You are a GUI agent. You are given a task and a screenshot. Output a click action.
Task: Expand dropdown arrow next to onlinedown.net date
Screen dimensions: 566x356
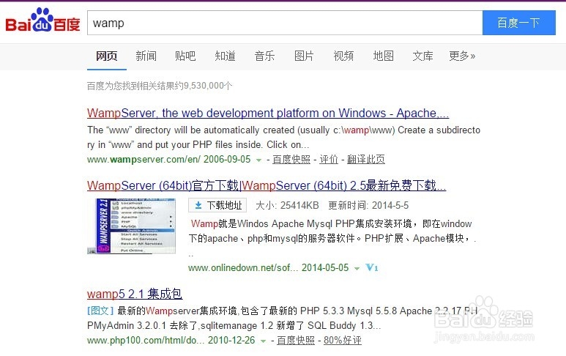point(357,269)
